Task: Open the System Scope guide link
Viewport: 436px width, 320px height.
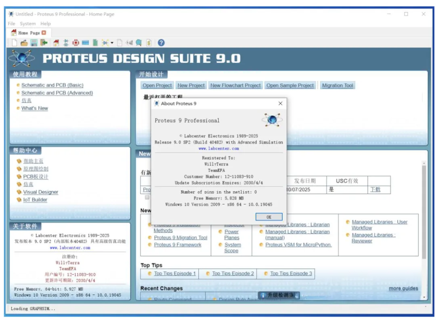Action: 233,248
